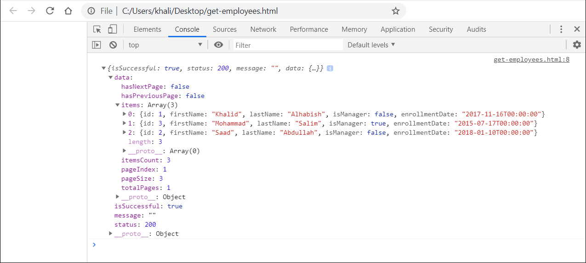Image resolution: width=586 pixels, height=263 pixels.
Task: Switch to the Sources tab
Action: [225, 29]
